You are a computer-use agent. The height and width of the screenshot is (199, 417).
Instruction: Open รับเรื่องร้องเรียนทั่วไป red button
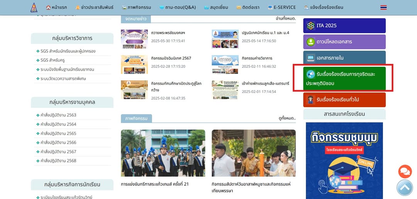tap(344, 99)
